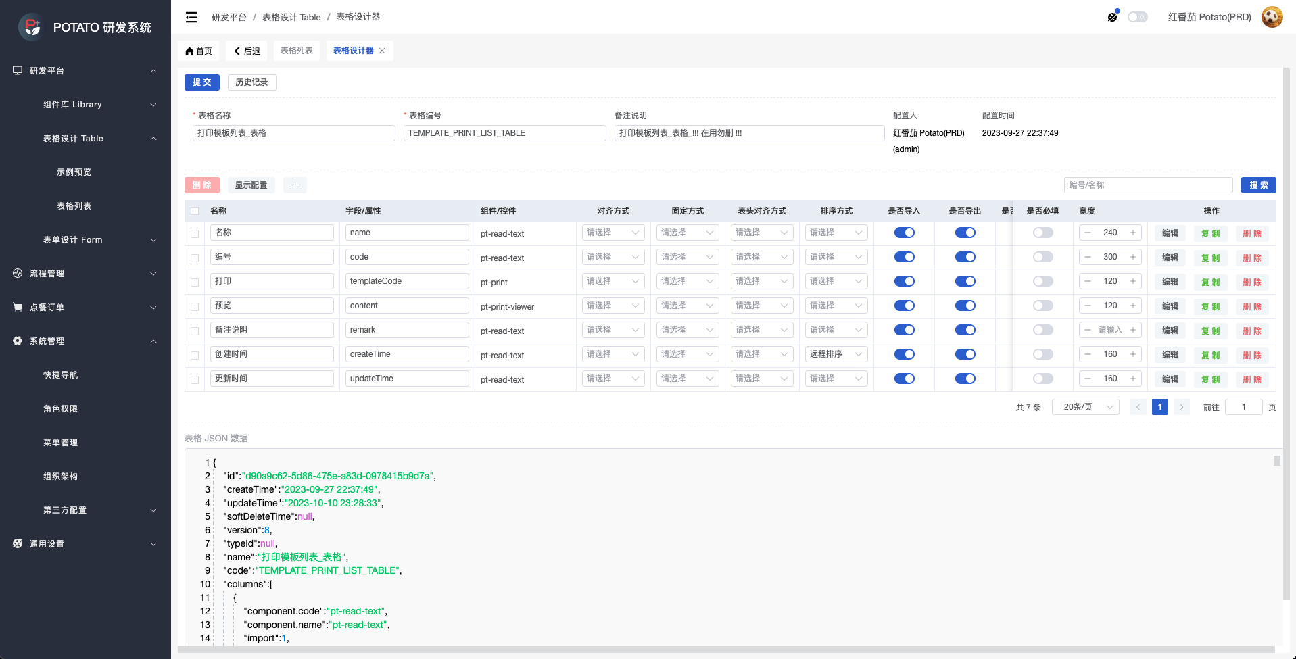Toggle 是否必填 for 打印 row

point(1043,281)
